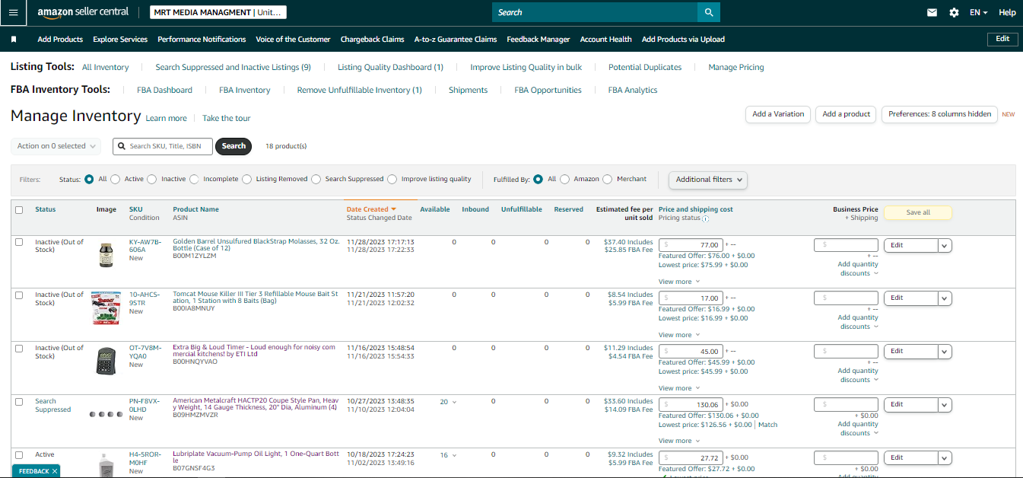Click the Take the tour link

point(226,118)
